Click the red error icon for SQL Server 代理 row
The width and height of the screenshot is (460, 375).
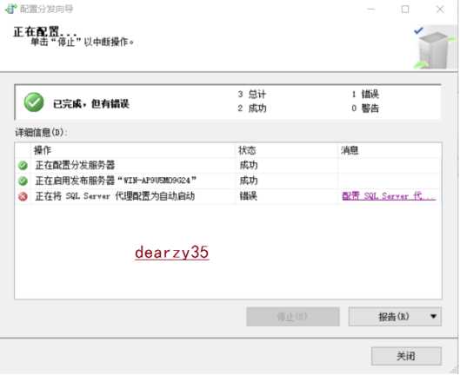pyautogui.click(x=23, y=196)
